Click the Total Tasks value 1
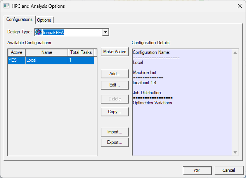 coord(81,60)
